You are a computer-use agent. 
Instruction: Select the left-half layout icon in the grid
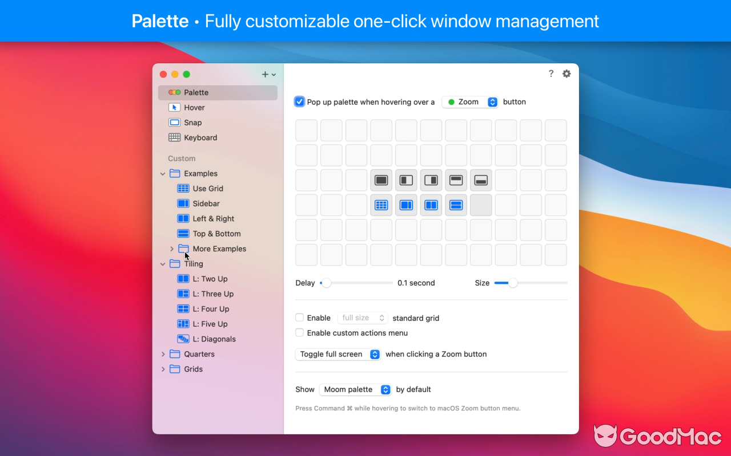click(x=406, y=180)
